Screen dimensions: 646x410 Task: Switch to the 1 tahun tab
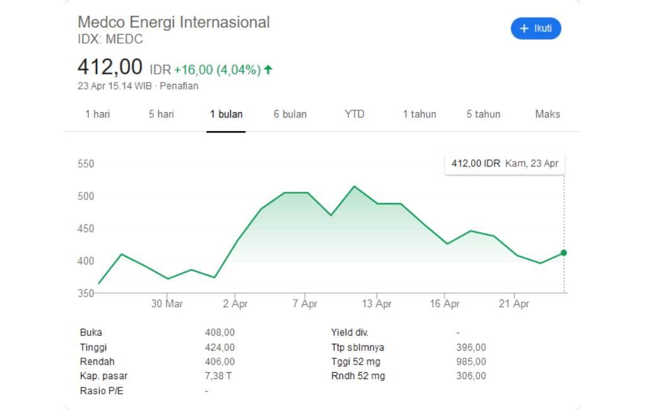(419, 114)
